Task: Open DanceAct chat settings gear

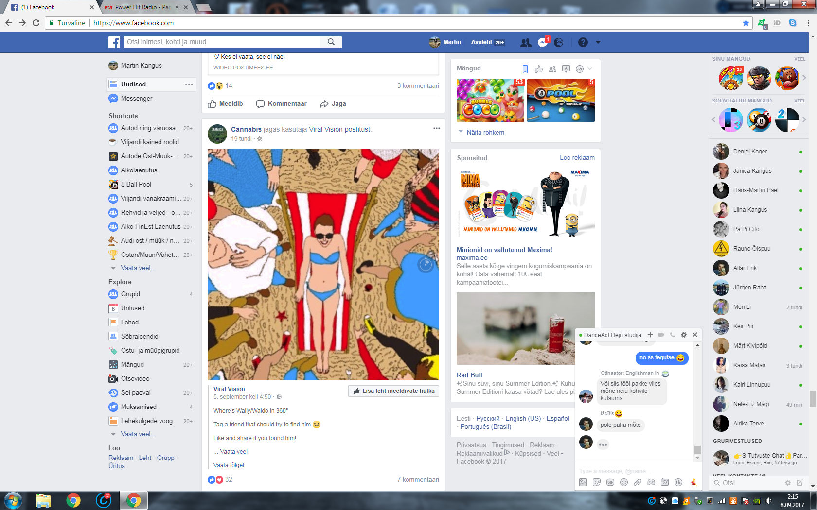Action: click(x=684, y=335)
